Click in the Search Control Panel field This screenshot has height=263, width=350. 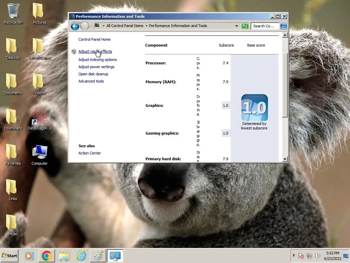[265, 26]
